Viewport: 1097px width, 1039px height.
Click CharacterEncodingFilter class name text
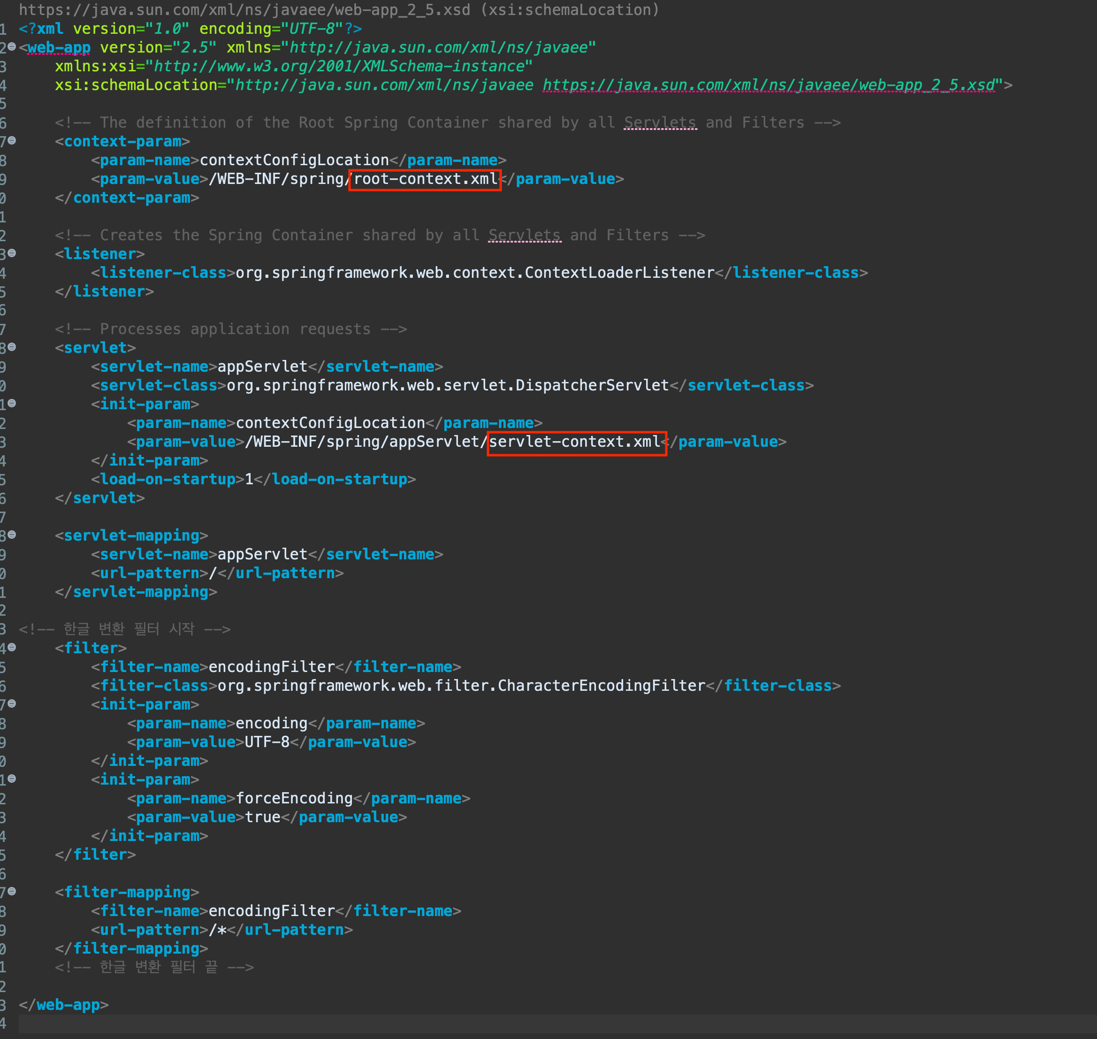click(x=601, y=686)
